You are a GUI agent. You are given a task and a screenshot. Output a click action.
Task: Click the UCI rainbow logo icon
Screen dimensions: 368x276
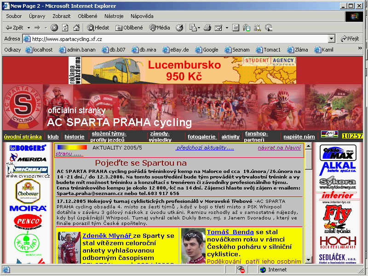[329, 134]
